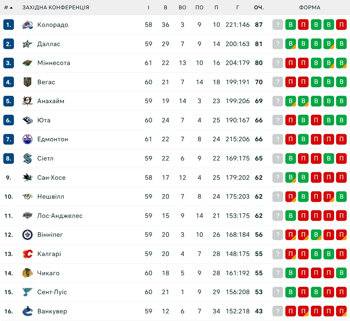Click the Vancouver Canucks logo
Image resolution: width=350 pixels, height=321 pixels.
pyautogui.click(x=28, y=311)
